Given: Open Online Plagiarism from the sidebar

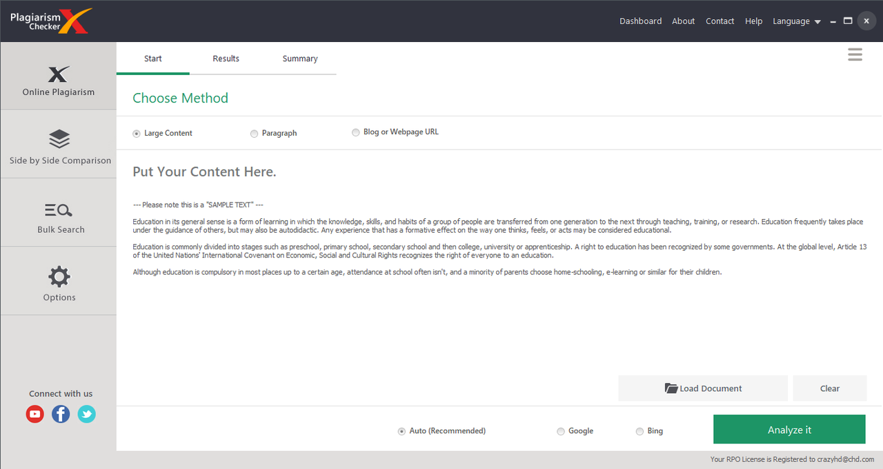Looking at the screenshot, I should [58, 76].
